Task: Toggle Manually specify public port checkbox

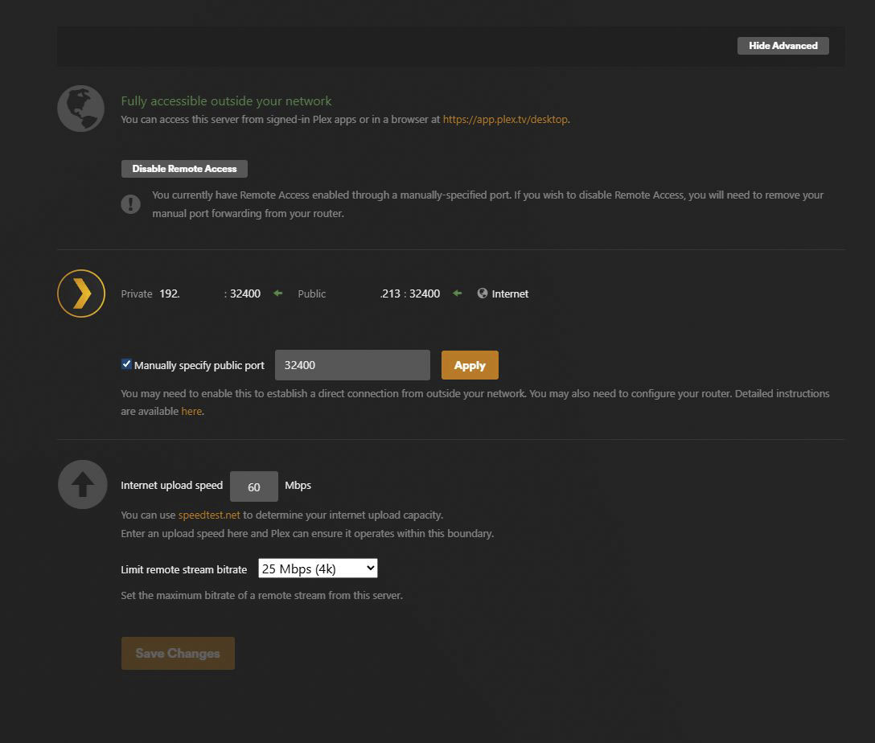Action: (x=127, y=364)
